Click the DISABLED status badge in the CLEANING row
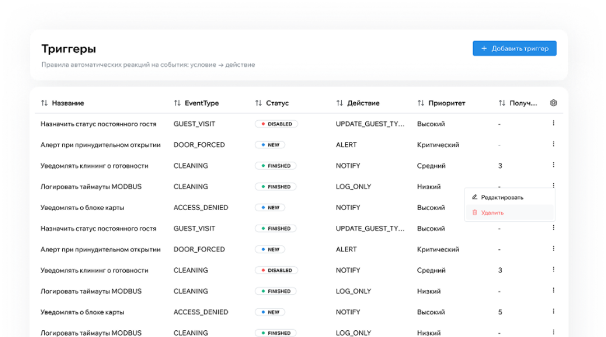The image size is (606, 337). click(276, 270)
